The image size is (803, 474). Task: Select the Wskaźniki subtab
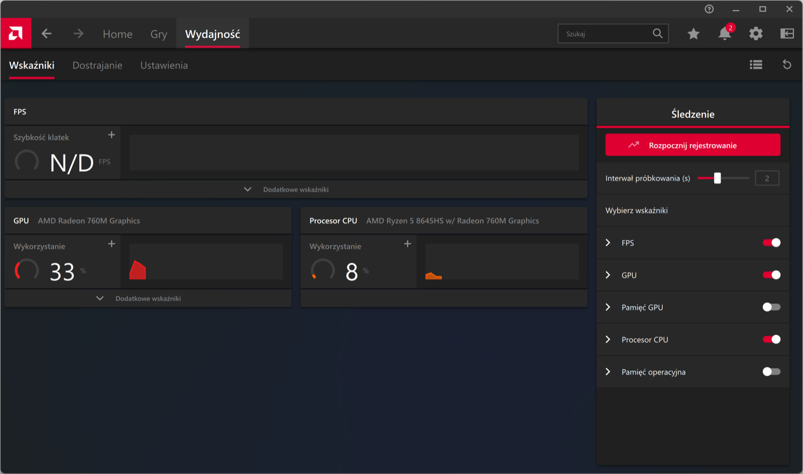[x=32, y=65]
